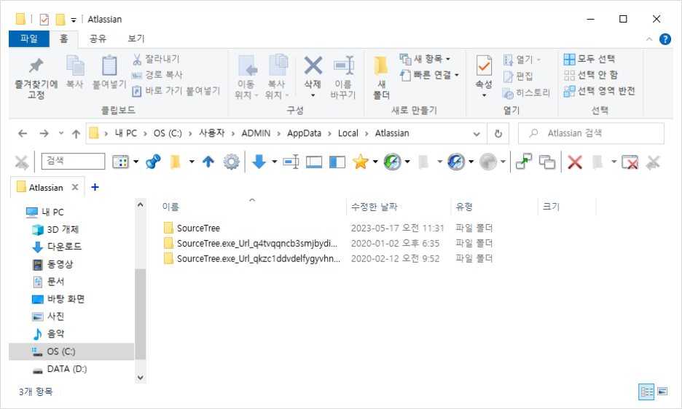Image resolution: width=682 pixels, height=409 pixels.
Task: Click the blue down arrow toolbar icon
Action: tap(259, 162)
